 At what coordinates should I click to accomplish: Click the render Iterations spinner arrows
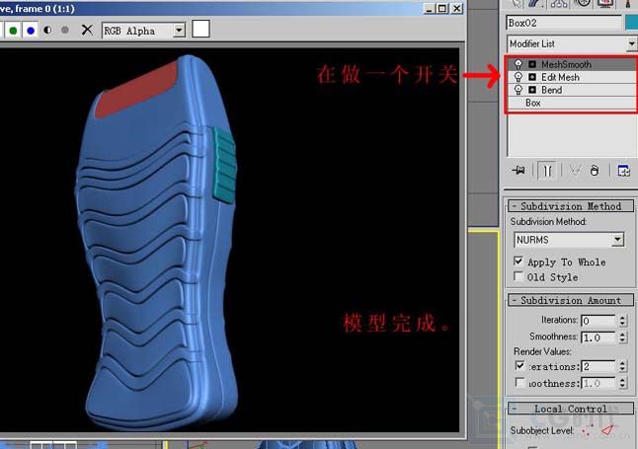tap(622, 366)
